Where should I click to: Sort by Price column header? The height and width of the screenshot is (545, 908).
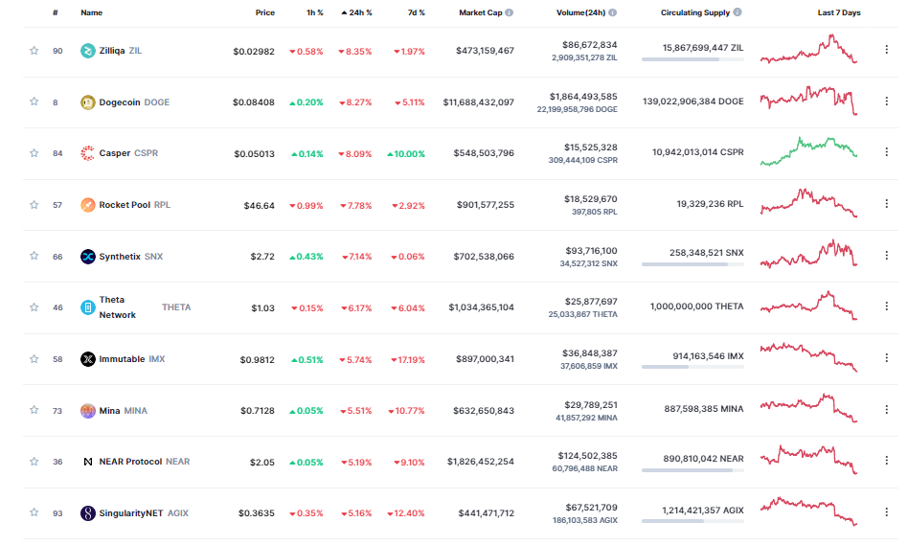pos(264,12)
